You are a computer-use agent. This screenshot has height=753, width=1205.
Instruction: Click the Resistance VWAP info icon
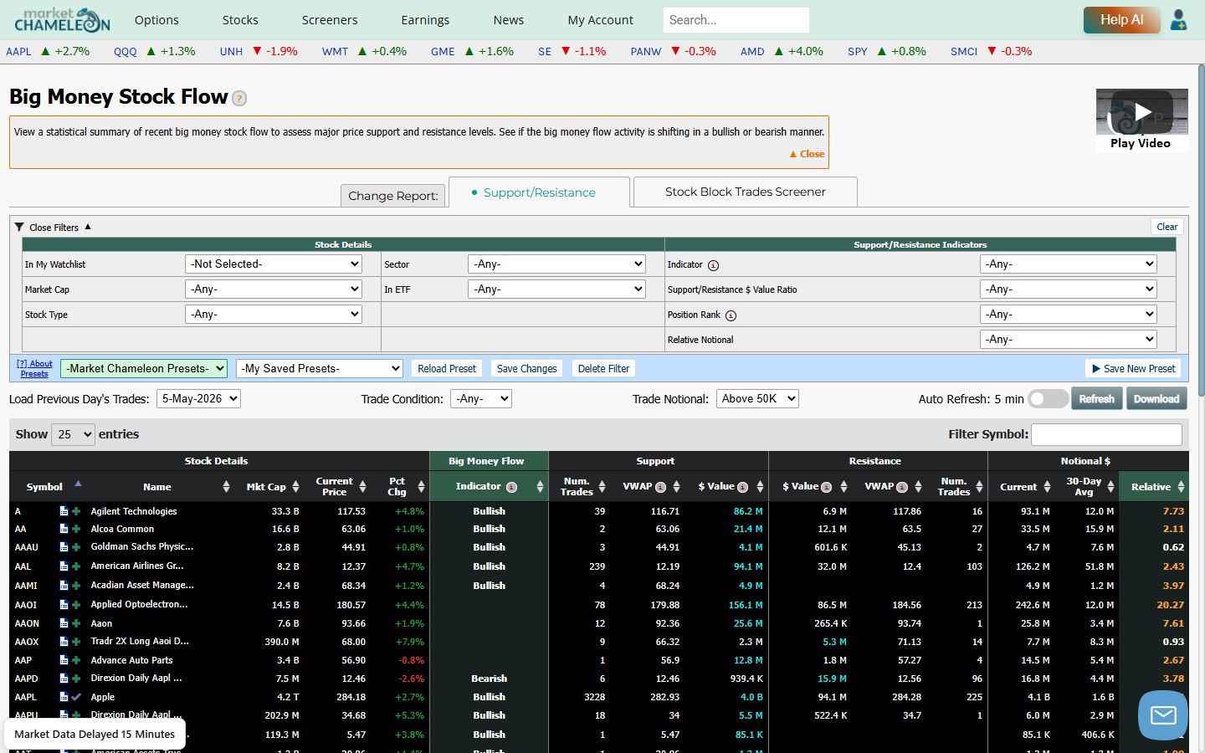(x=902, y=487)
